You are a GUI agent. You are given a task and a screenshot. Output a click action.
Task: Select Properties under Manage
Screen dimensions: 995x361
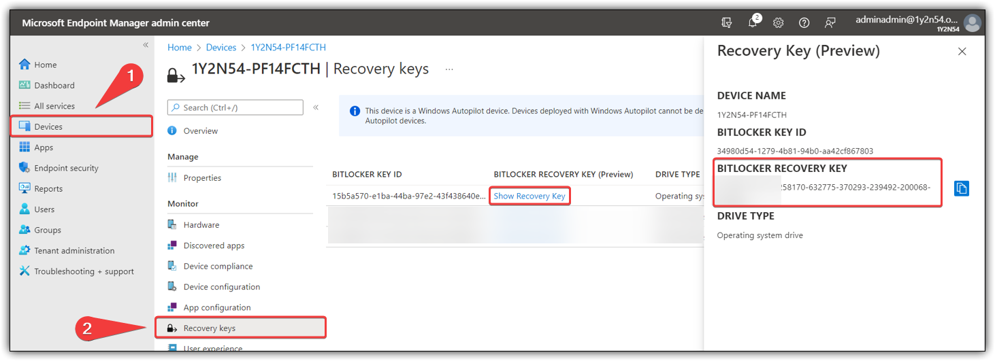pos(202,178)
